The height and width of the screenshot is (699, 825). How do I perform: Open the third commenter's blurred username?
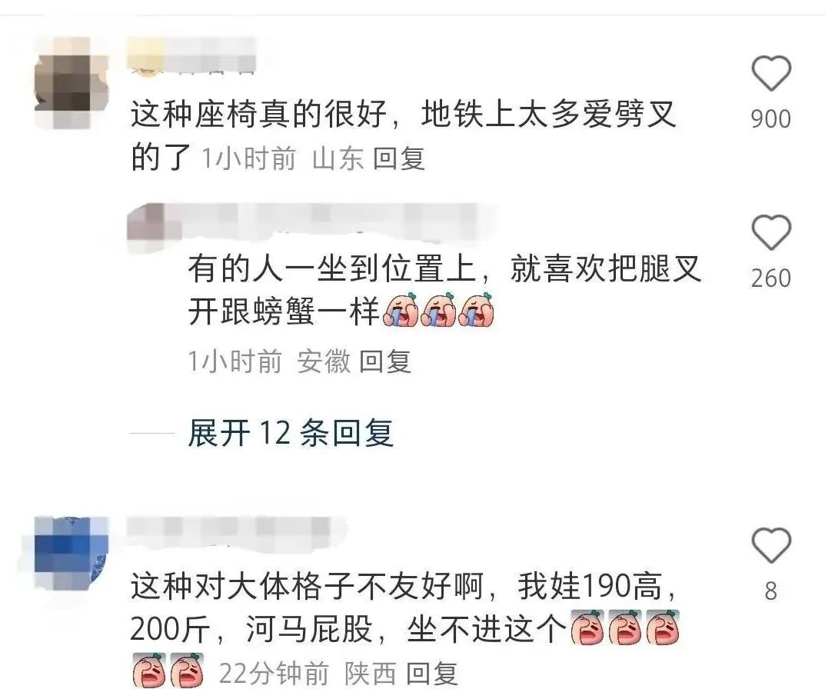(x=236, y=529)
